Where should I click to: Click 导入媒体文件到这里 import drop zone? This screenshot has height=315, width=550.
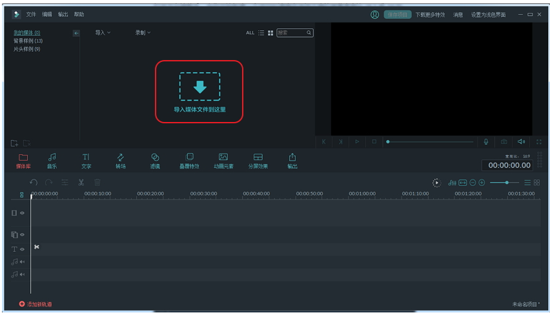click(199, 92)
